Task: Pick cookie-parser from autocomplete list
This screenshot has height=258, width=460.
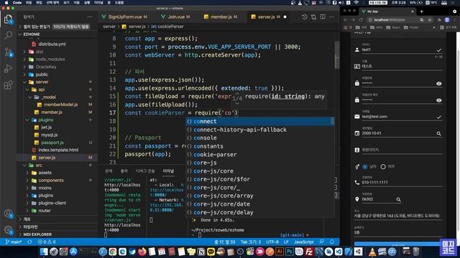Action: coord(260,155)
